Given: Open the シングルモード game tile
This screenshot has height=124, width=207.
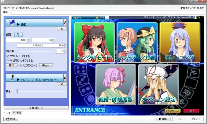Looking at the screenshot, I should click(x=94, y=42).
